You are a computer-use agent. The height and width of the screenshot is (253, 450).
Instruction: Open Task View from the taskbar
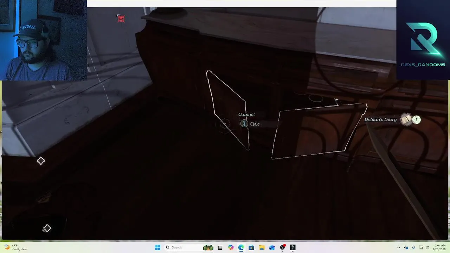[220, 247]
